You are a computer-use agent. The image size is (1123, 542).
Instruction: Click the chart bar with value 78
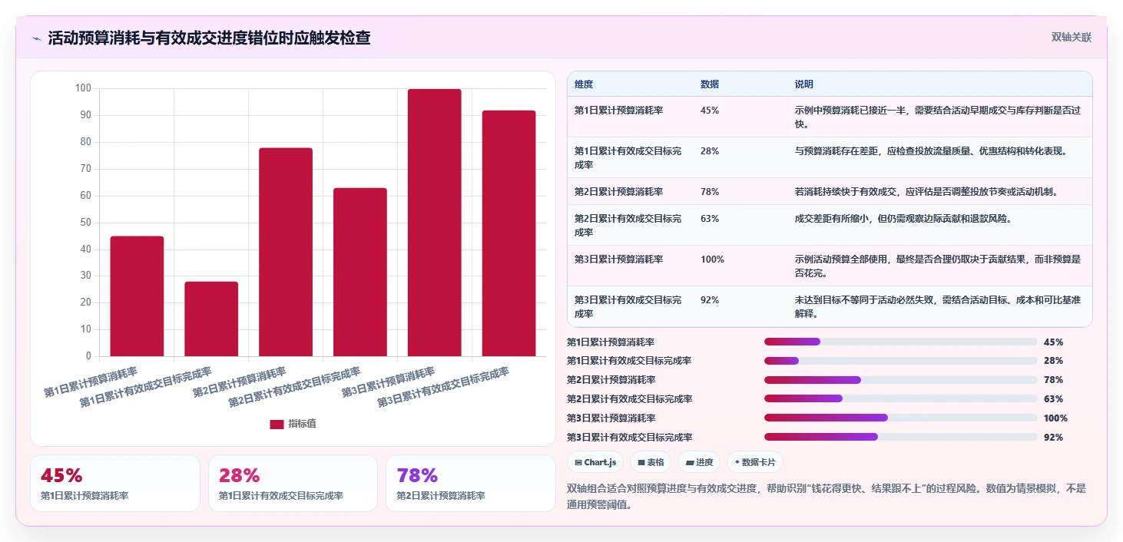pyautogui.click(x=286, y=252)
